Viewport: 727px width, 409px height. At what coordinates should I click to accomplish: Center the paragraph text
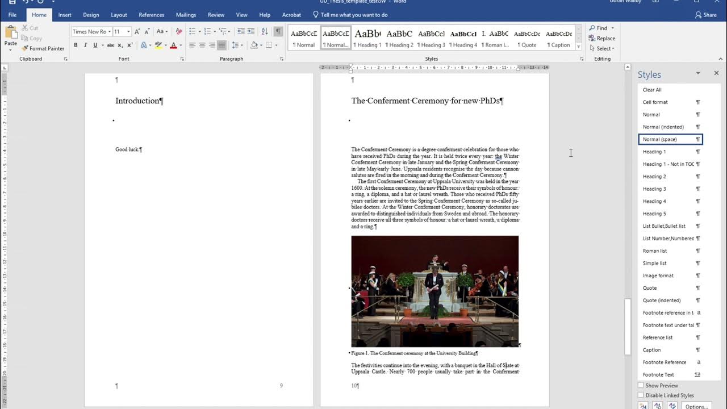click(202, 45)
